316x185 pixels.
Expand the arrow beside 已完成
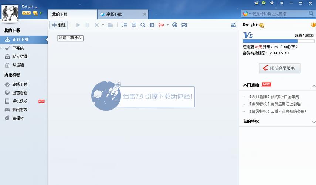[1, 48]
